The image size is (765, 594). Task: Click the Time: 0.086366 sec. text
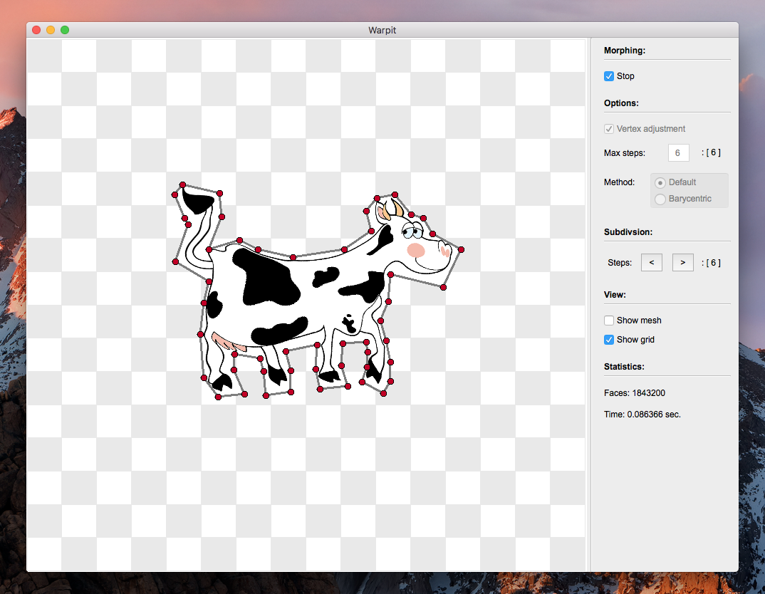[x=642, y=415]
